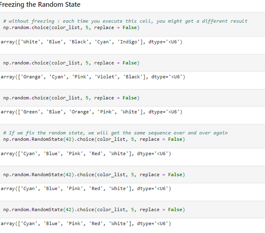This screenshot has height=233, width=265.
Task: Click the second 'Cyan', 'Blue', 'Pink' output
Action: point(86,188)
